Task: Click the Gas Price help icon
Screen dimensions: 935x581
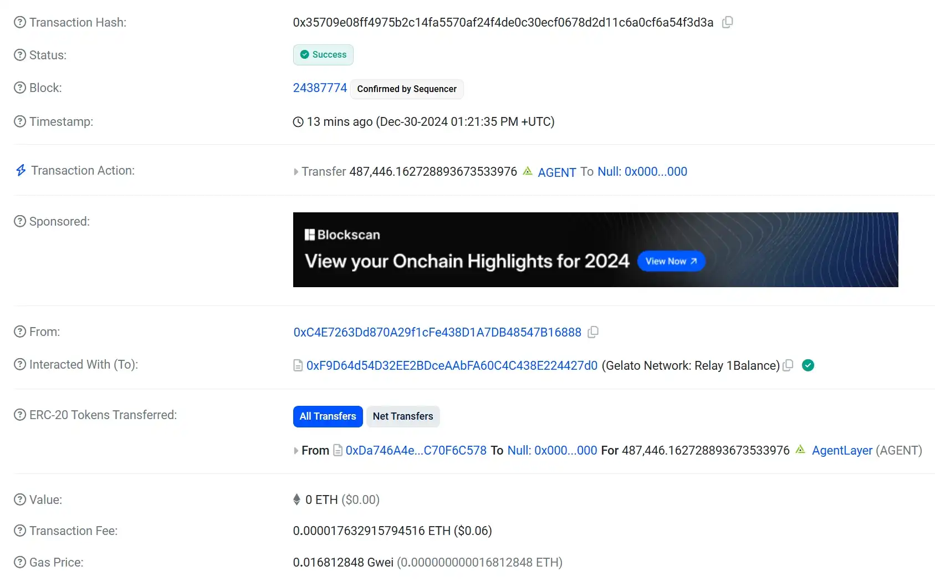Action: pyautogui.click(x=20, y=562)
